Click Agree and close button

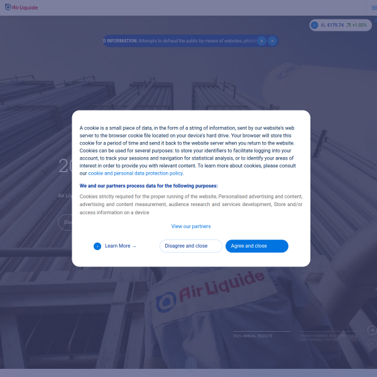[x=257, y=246]
